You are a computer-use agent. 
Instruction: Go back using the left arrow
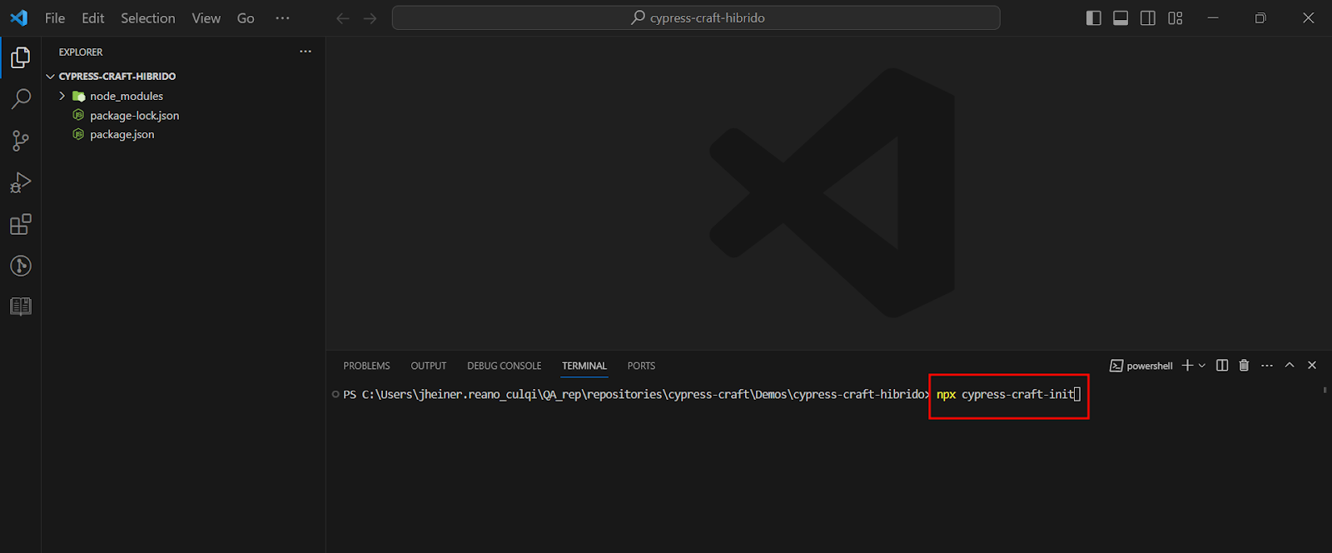click(x=342, y=17)
